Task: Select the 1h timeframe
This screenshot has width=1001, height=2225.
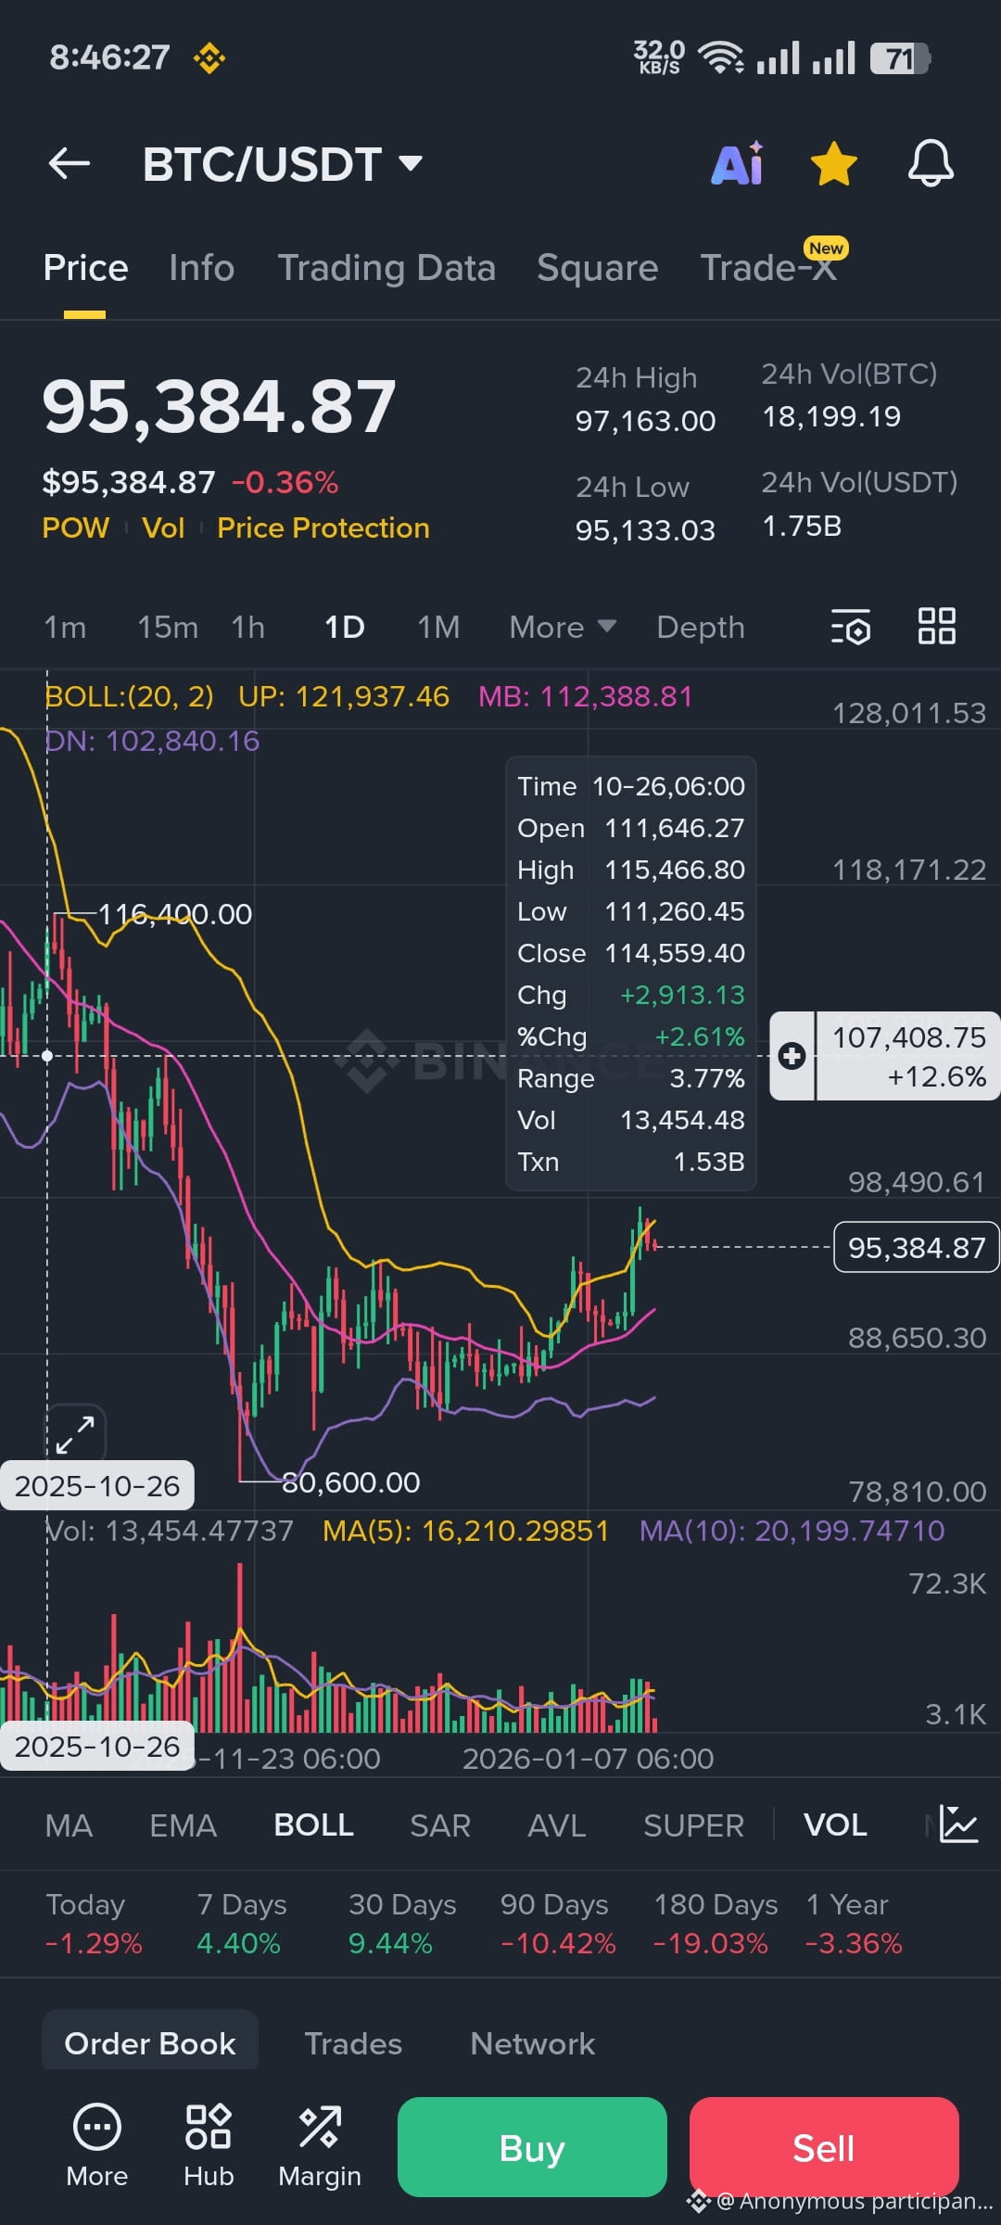Action: tap(247, 628)
